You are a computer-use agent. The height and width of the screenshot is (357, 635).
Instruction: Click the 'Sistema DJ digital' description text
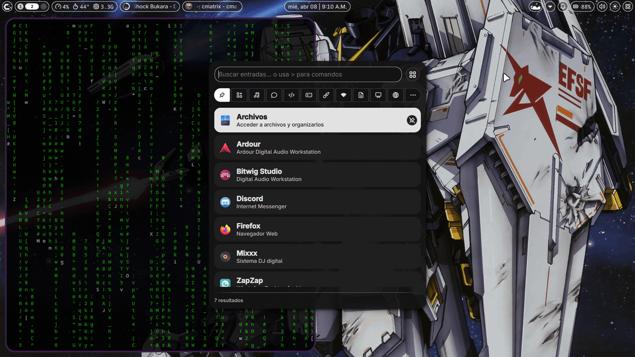tap(259, 261)
